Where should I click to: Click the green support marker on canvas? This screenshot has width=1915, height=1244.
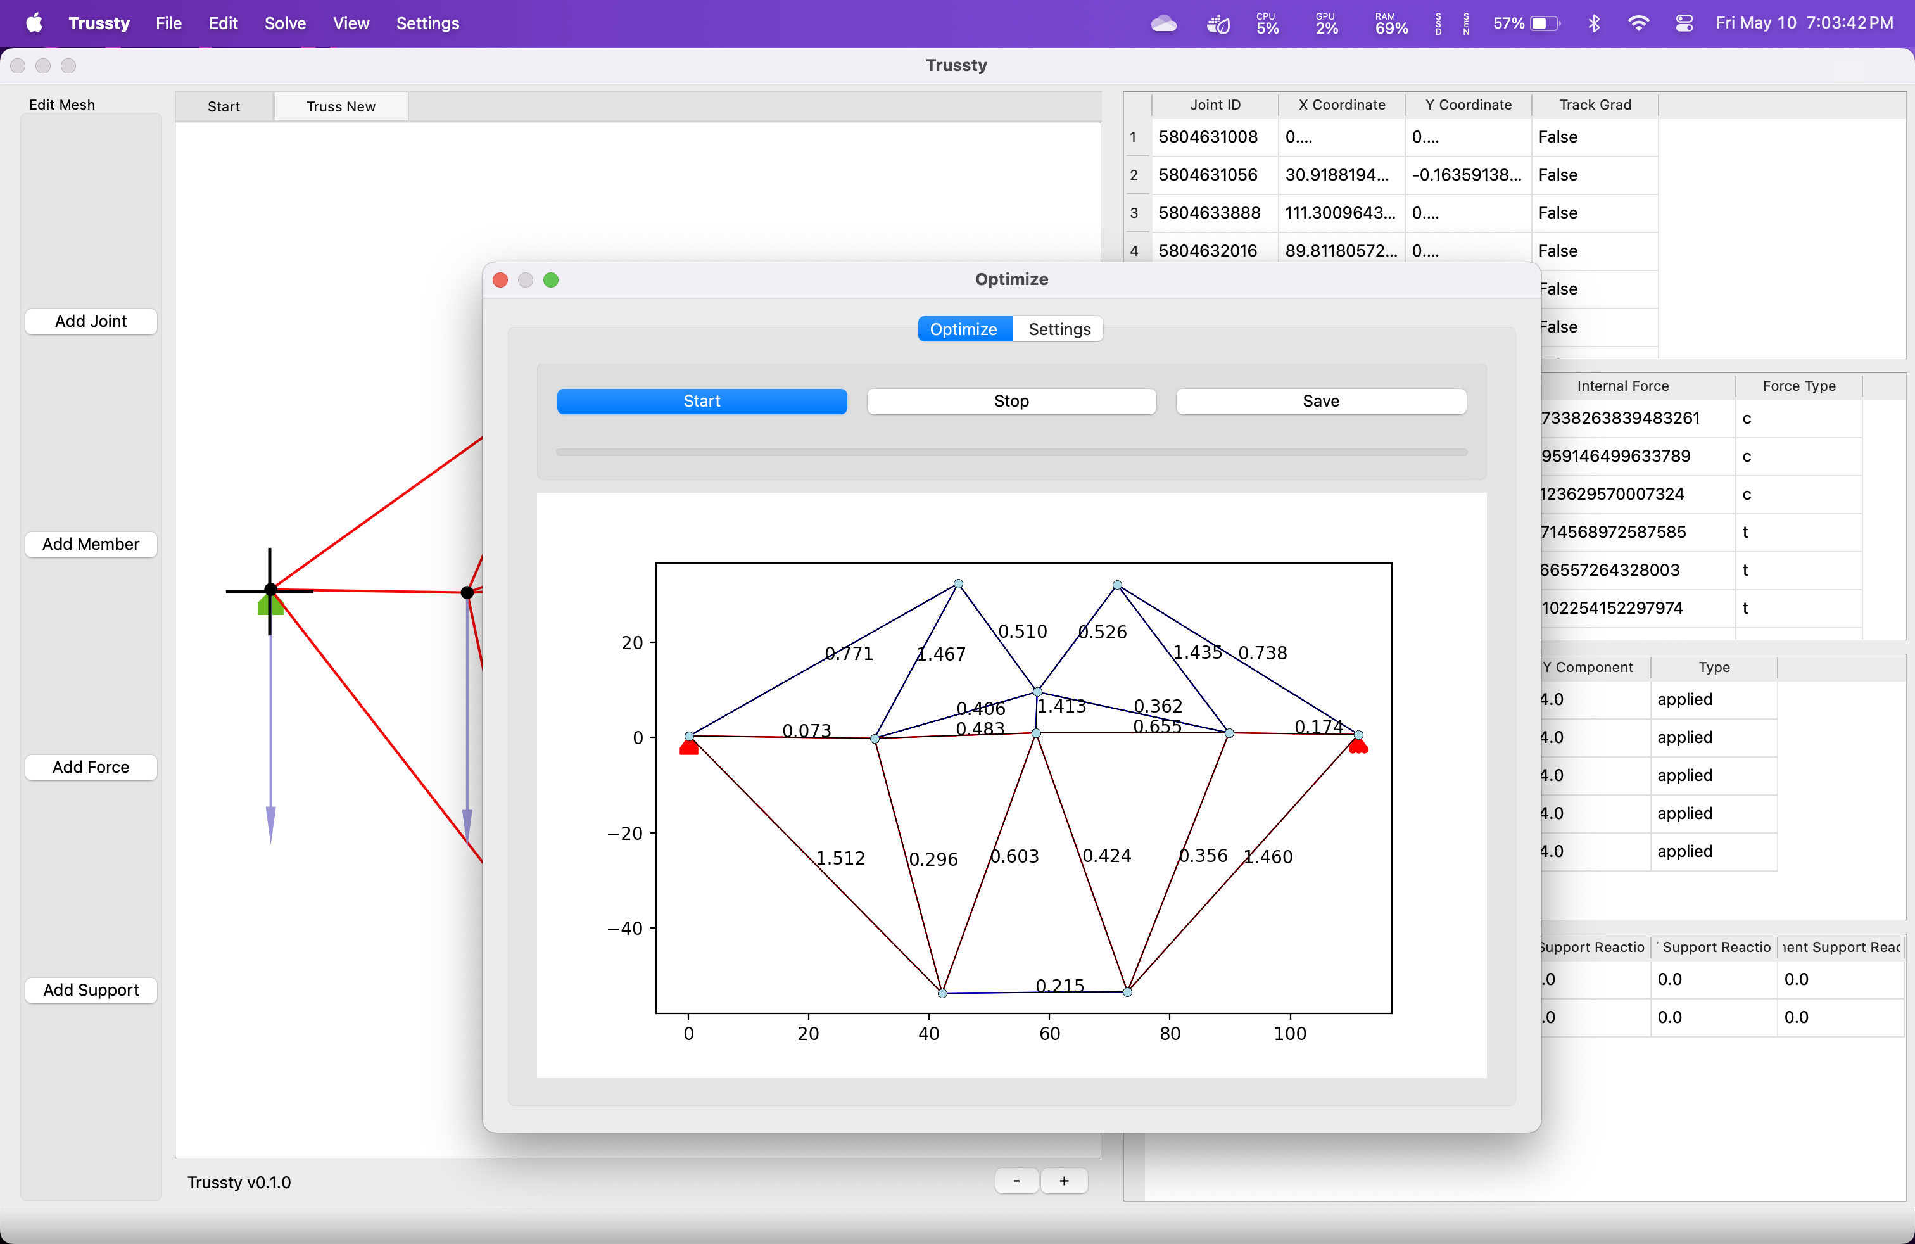point(270,605)
